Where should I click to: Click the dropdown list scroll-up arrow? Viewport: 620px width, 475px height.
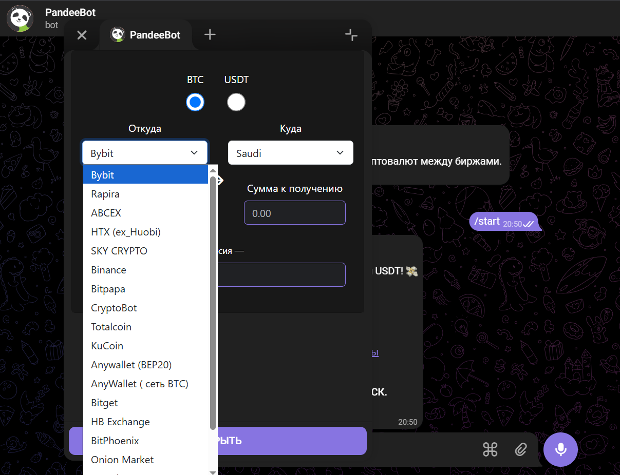click(213, 170)
